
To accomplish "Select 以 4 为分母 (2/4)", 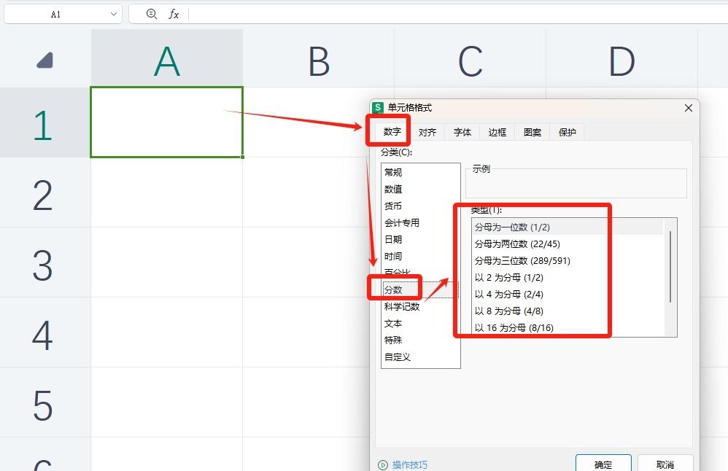I will click(x=568, y=295).
